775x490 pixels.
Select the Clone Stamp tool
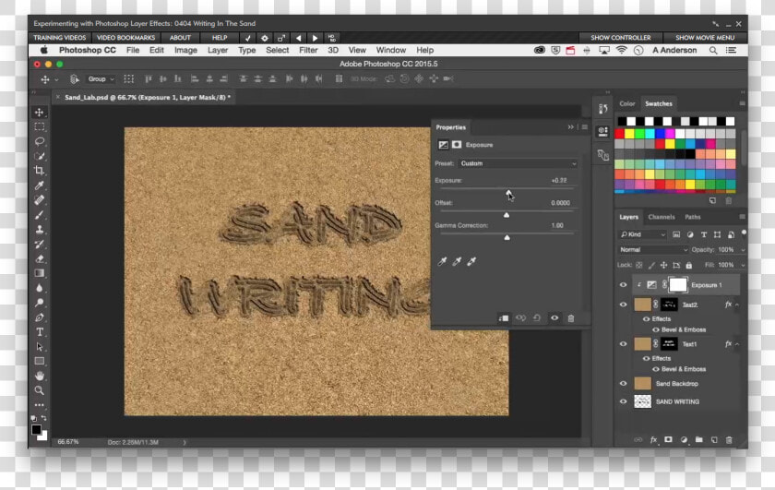click(x=40, y=230)
